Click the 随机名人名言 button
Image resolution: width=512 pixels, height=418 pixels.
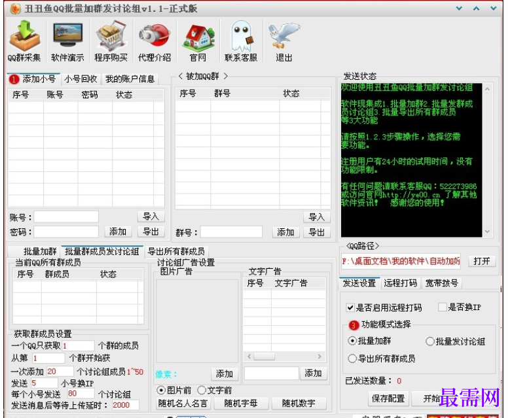click(183, 404)
